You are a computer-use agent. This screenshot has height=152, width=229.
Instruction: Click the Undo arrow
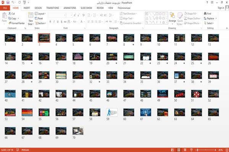pos(13,2)
